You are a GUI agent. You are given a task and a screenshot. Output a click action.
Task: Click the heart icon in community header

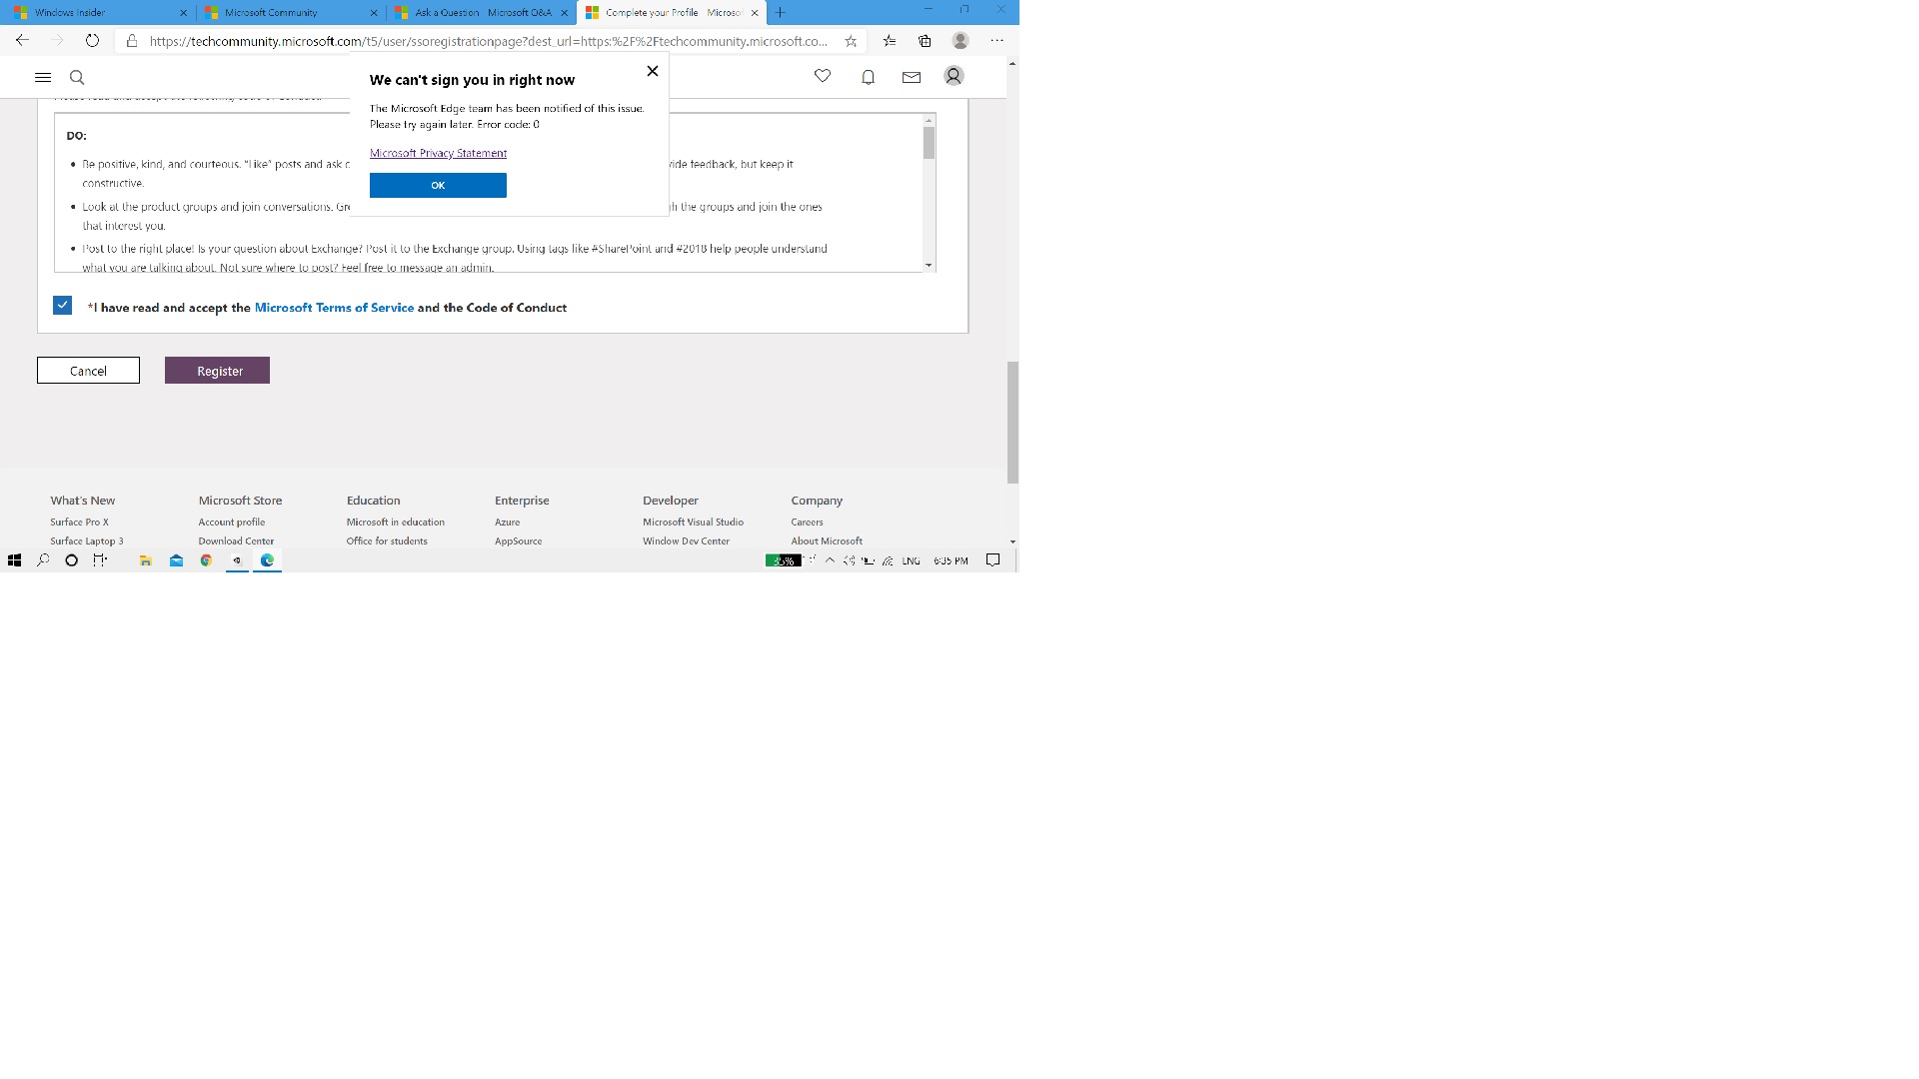point(822,76)
